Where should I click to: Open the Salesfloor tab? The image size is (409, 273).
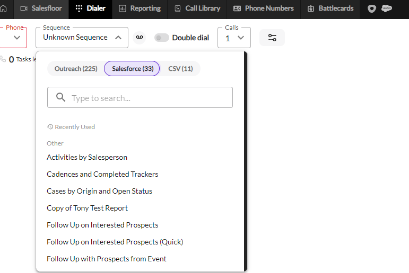tap(41, 8)
